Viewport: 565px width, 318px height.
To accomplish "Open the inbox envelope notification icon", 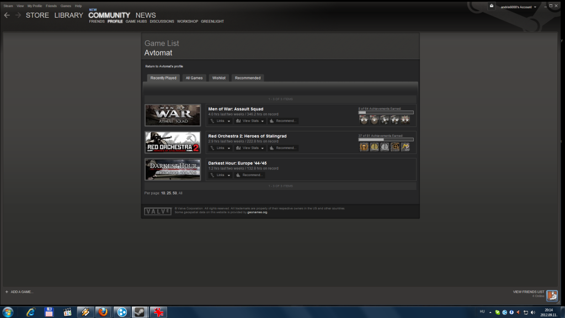I will tap(491, 6).
